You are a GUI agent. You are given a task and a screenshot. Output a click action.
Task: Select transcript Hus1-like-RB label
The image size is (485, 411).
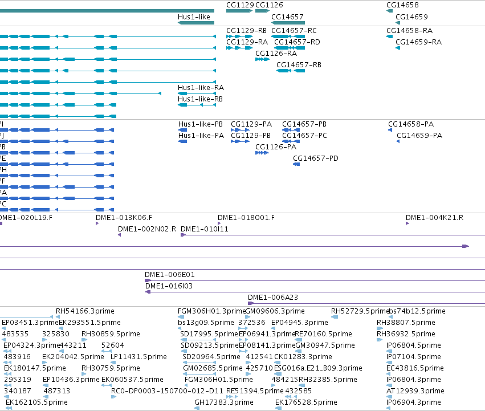click(200, 99)
